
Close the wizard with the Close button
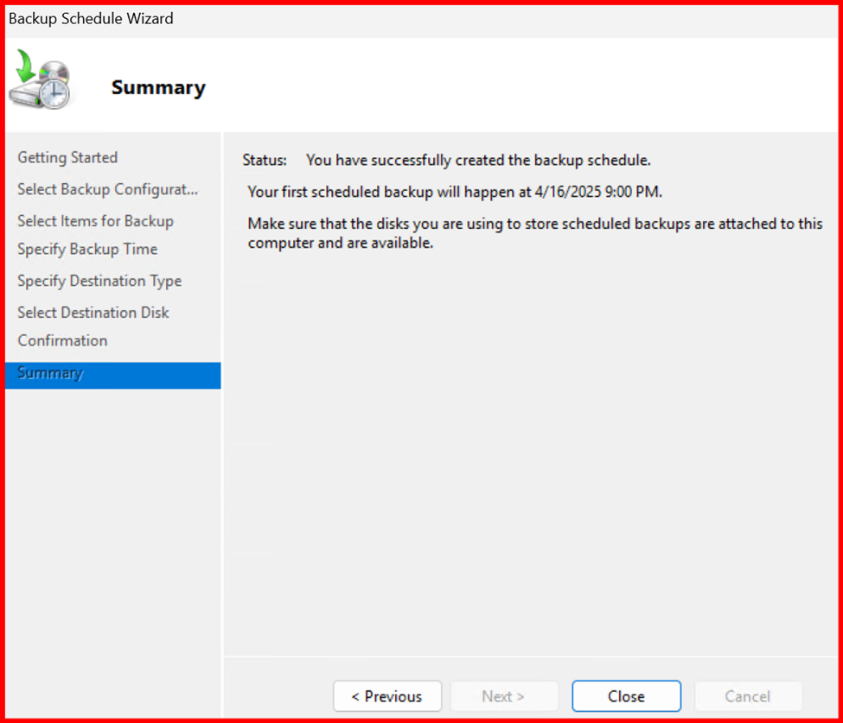pyautogui.click(x=626, y=696)
